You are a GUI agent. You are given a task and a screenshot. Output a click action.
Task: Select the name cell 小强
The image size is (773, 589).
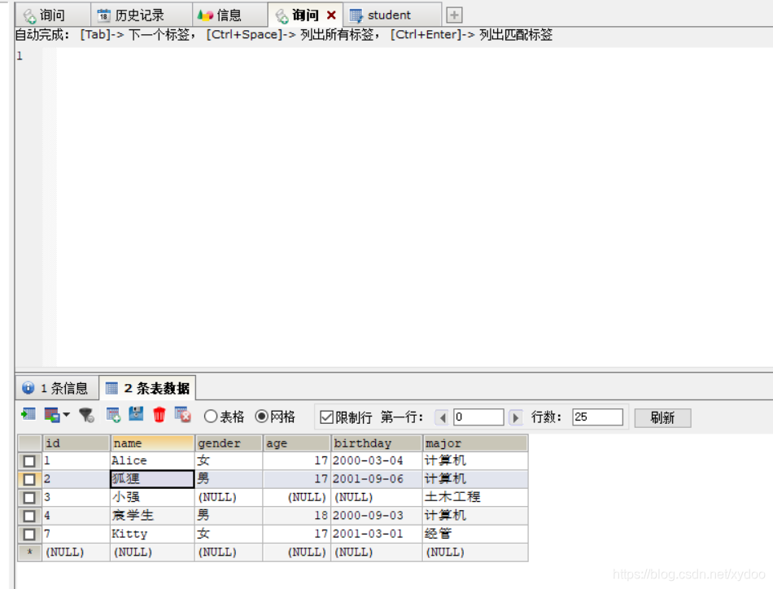(x=152, y=497)
